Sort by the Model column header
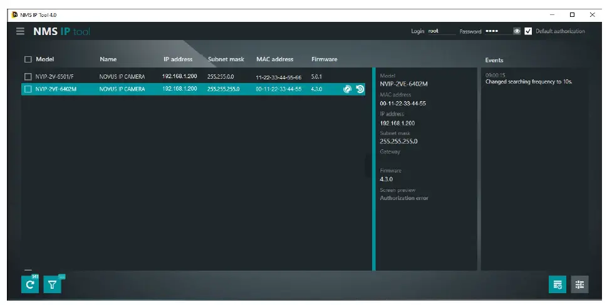Image resolution: width=607 pixels, height=305 pixels. point(45,59)
